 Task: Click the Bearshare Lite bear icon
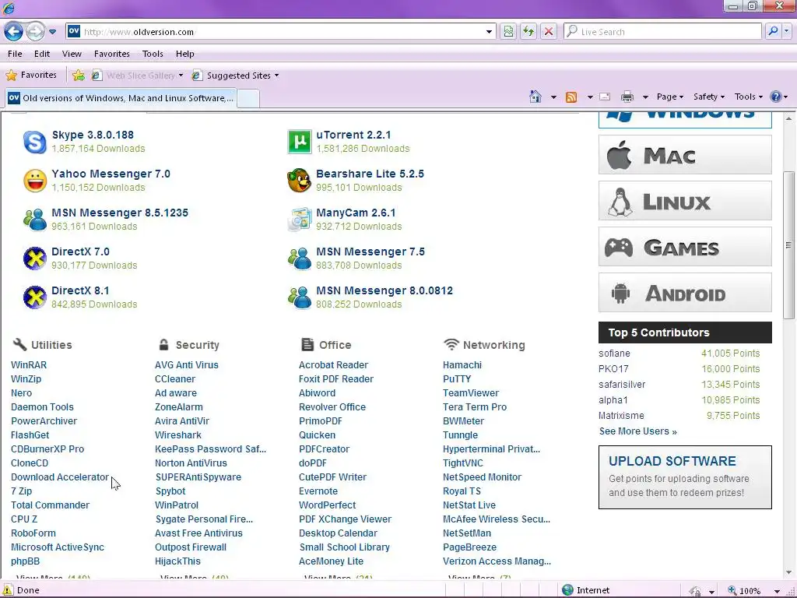pyautogui.click(x=300, y=181)
